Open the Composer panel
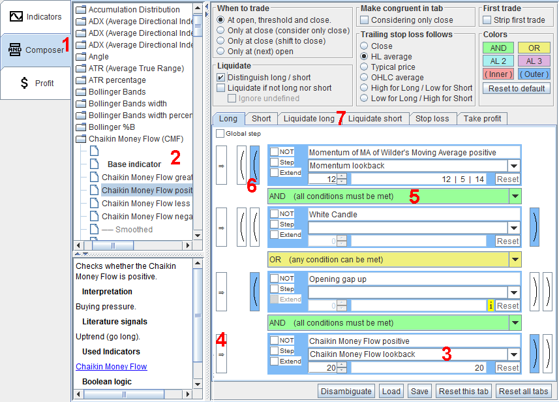This screenshot has width=559, height=402. click(35, 50)
